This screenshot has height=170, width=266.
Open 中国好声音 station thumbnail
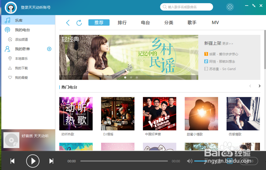pos(159,114)
